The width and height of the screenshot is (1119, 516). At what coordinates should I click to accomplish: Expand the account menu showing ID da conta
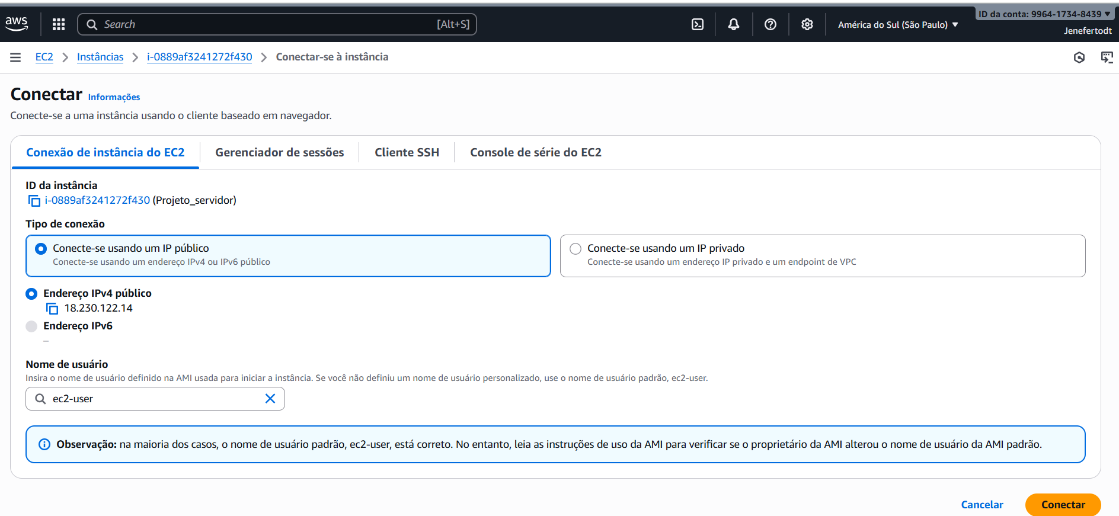click(1044, 14)
